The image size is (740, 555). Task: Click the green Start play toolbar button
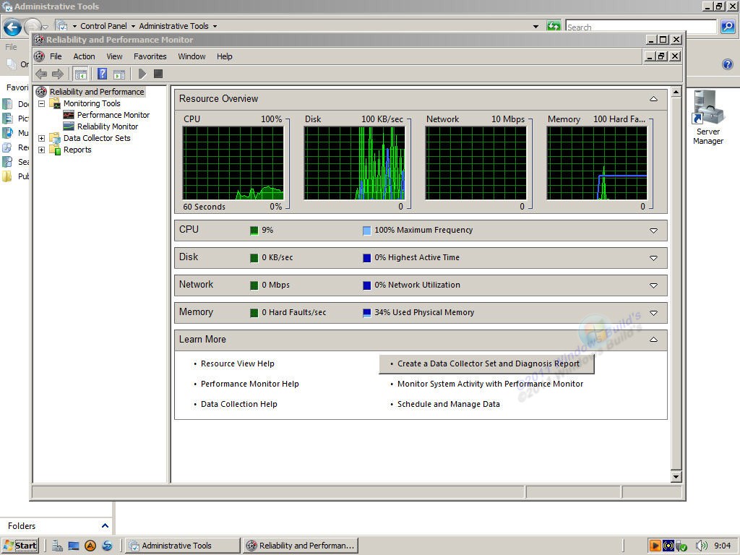tap(142, 74)
